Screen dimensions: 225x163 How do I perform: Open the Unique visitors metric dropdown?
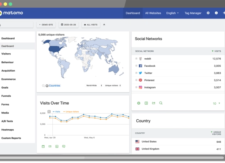click(x=112, y=86)
